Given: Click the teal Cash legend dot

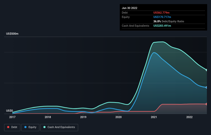Looking at the screenshot, I should pos(44,127).
